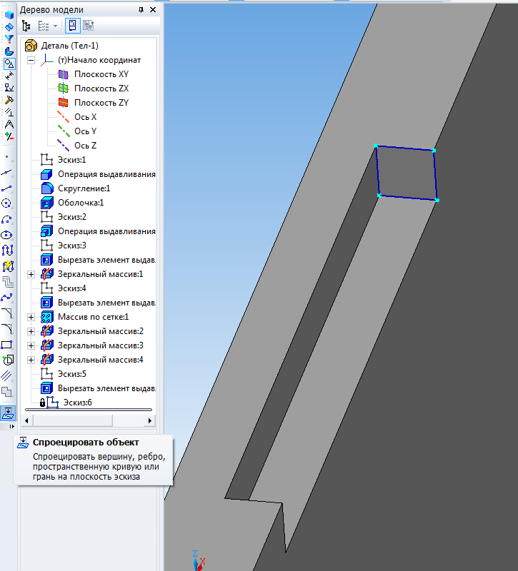The height and width of the screenshot is (571, 518).
Task: Expand the Массив по сетке:1 node
Action: (31, 317)
